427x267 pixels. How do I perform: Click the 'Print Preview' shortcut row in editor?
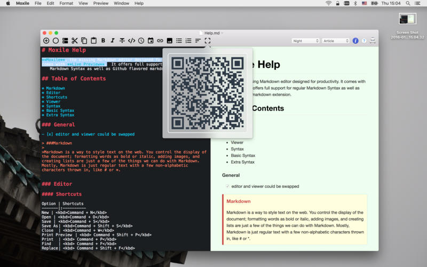(97, 234)
